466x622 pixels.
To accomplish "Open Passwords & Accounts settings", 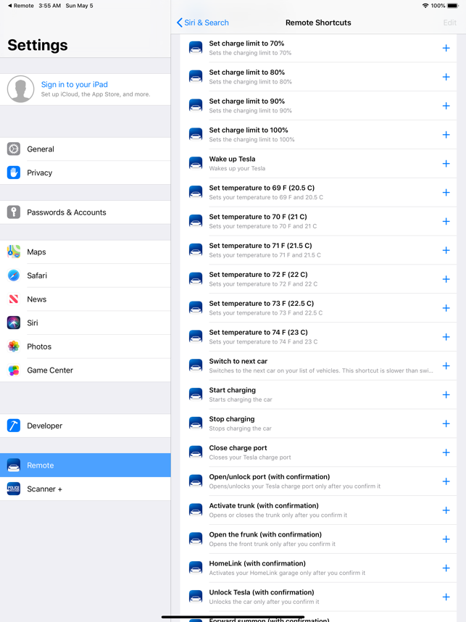I will (86, 212).
